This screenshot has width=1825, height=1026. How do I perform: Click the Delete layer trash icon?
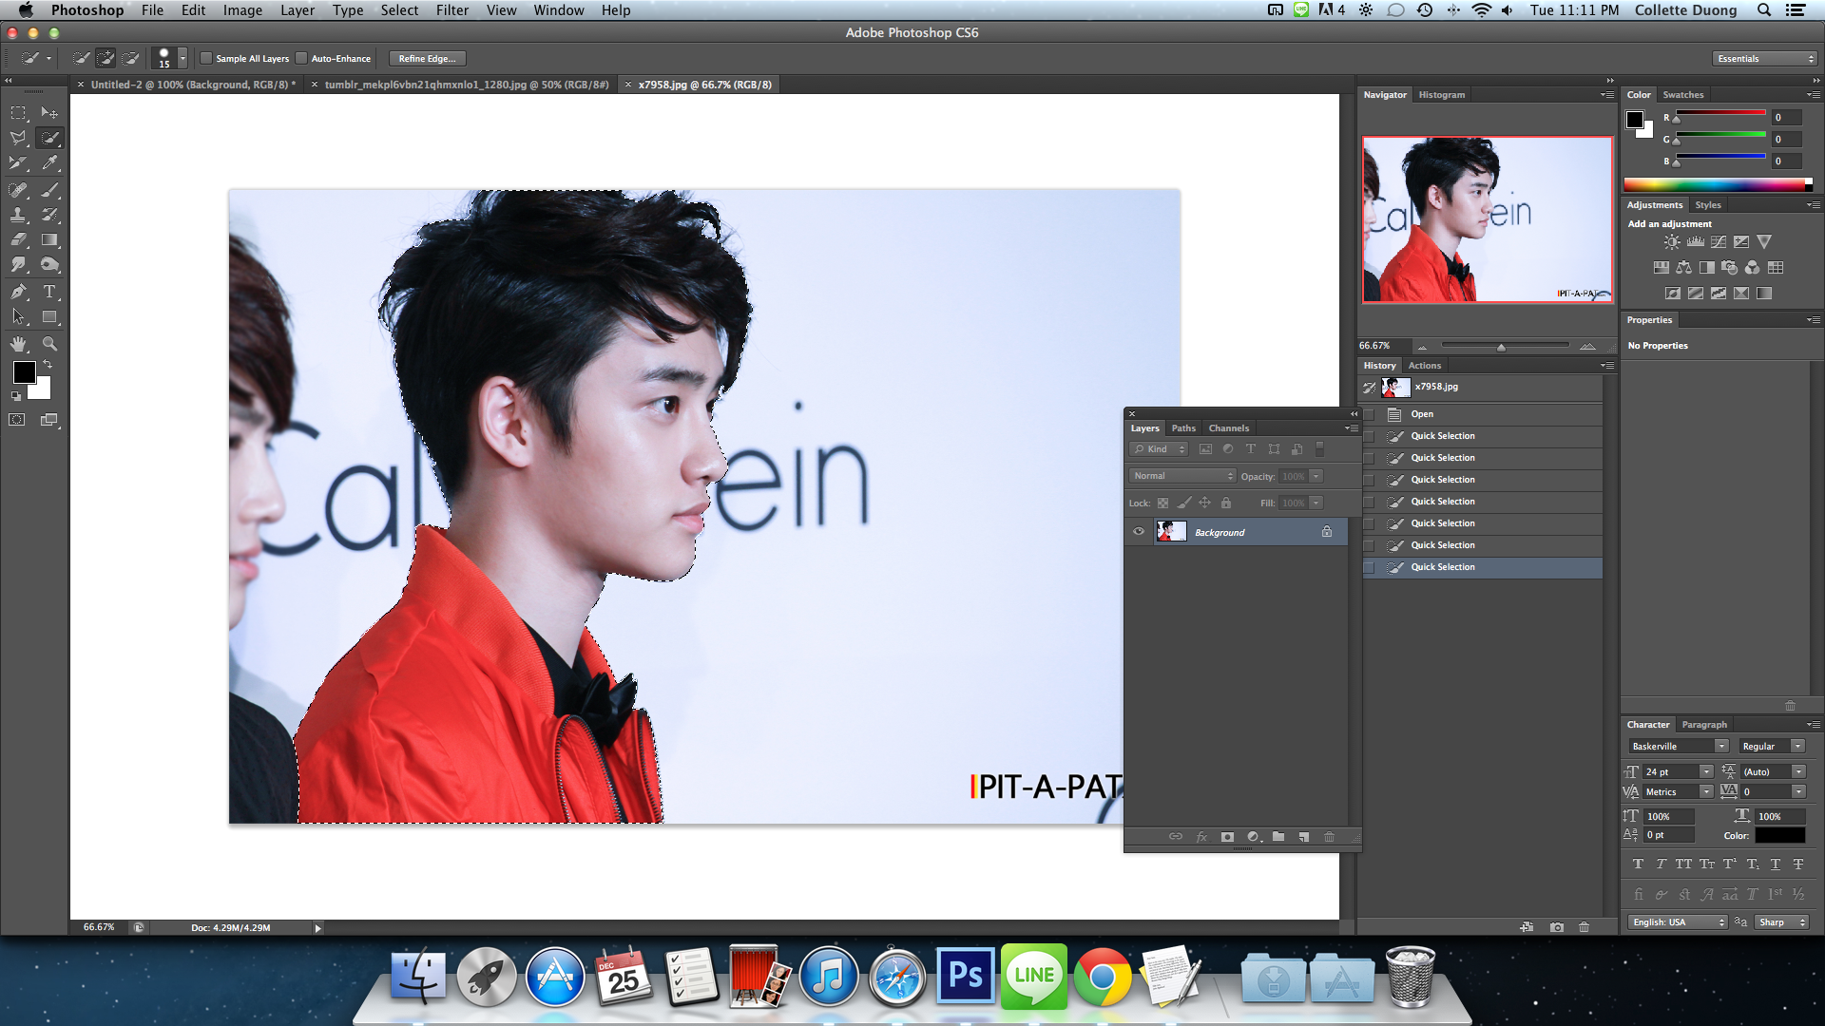coord(1329,837)
